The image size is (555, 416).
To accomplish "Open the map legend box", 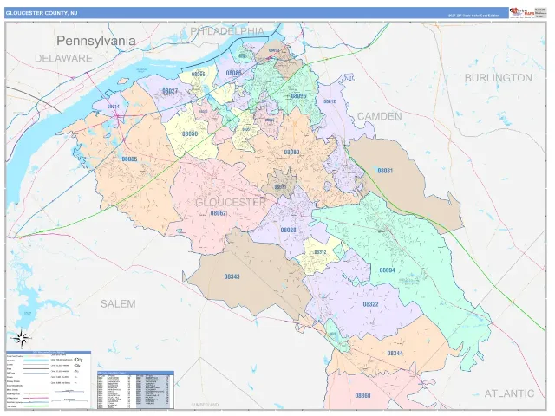I will 49,380.
